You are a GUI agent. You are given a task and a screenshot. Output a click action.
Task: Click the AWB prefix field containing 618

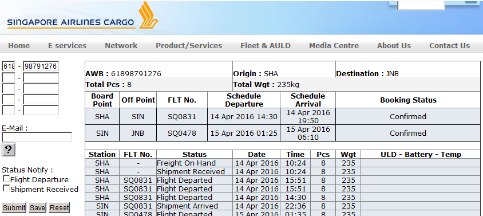(x=9, y=66)
